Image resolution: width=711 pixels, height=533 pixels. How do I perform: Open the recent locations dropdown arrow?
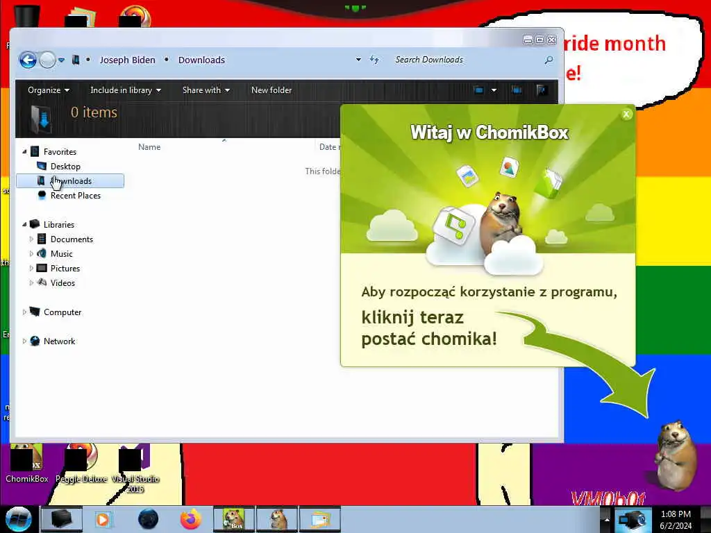click(x=61, y=60)
